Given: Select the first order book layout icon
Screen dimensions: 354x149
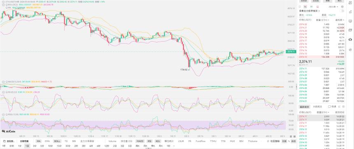Looking at the screenshot, I should click(x=300, y=7).
